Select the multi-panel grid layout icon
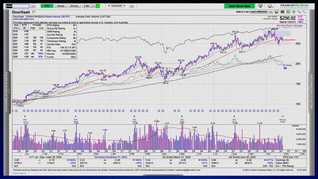318x179 pixels. coord(282,12)
